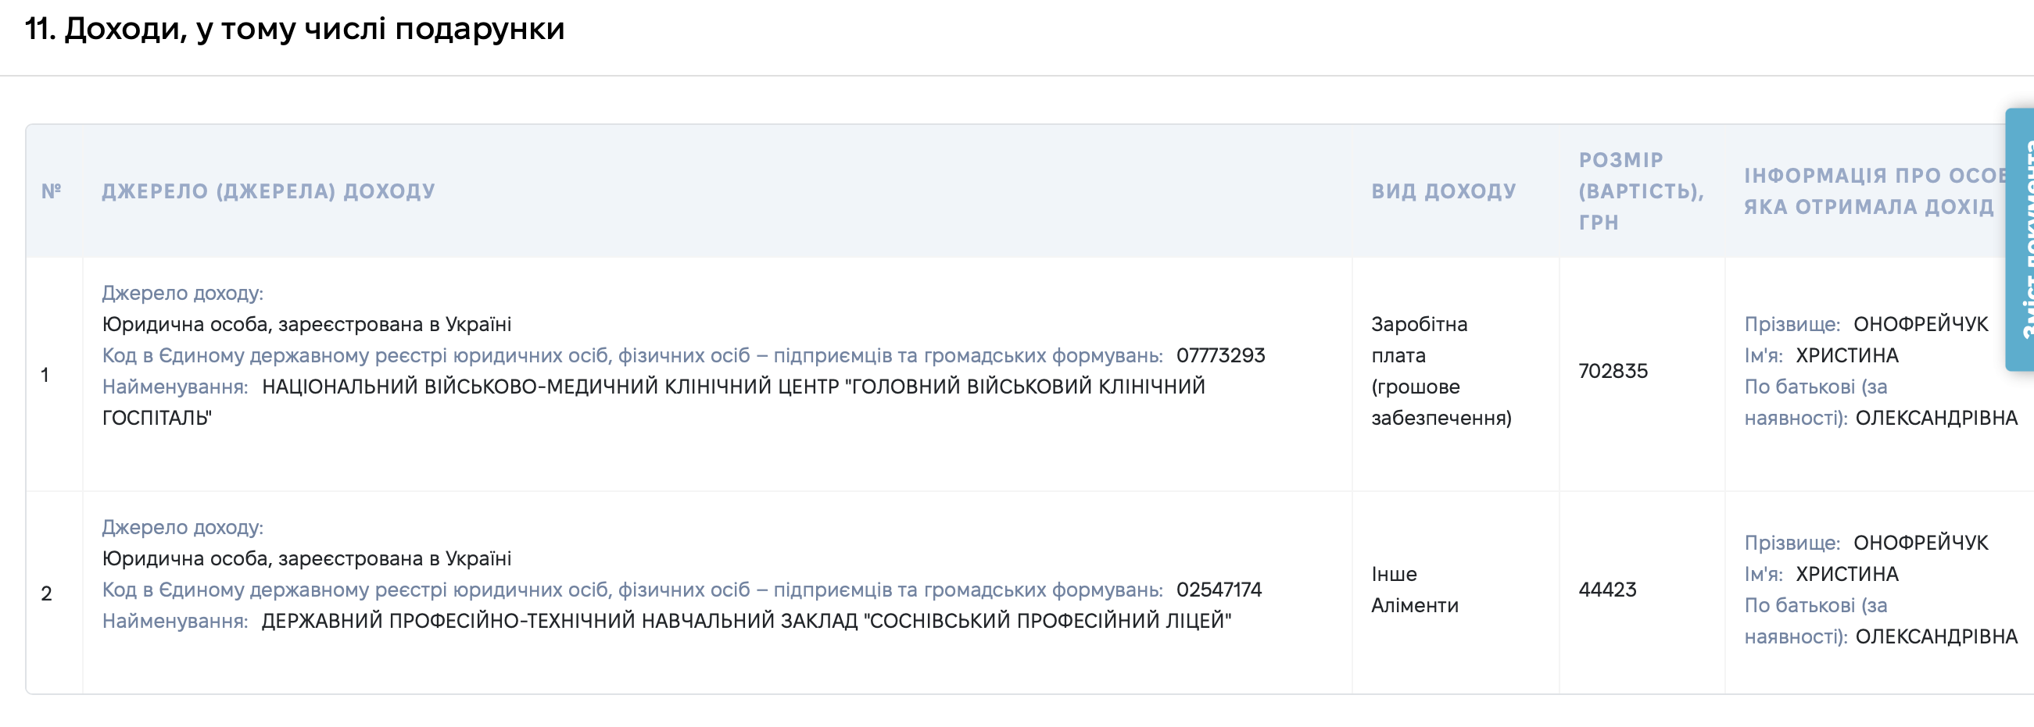Select row number 1 cell
This screenshot has height=727, width=2034.
(x=45, y=375)
